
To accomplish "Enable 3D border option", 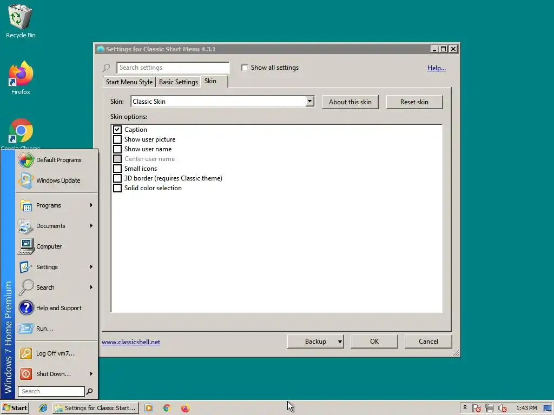I will coord(117,178).
